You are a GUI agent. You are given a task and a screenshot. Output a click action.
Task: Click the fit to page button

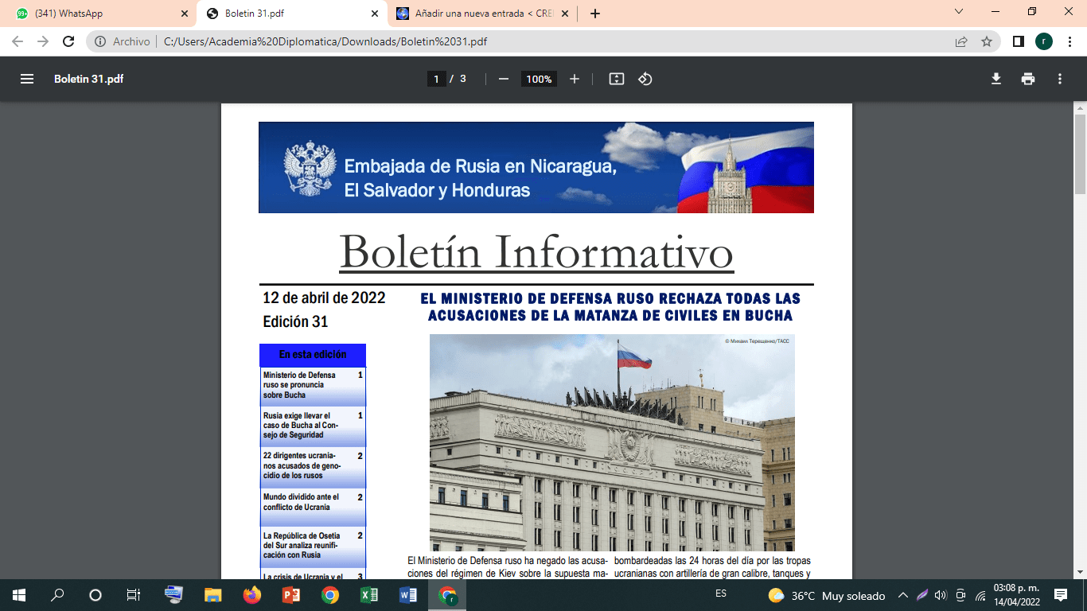click(x=617, y=79)
